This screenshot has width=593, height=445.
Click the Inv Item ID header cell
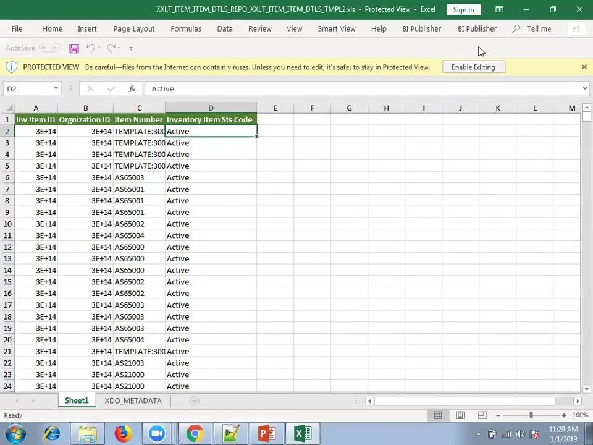point(36,119)
